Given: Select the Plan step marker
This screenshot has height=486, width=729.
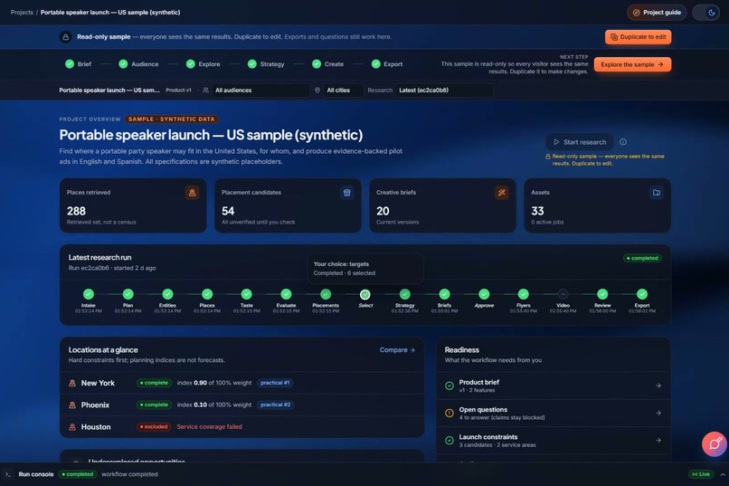Looking at the screenshot, I should click(x=128, y=294).
